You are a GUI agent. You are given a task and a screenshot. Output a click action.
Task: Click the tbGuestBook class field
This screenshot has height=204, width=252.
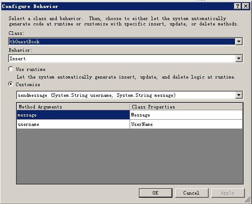(x=122, y=42)
